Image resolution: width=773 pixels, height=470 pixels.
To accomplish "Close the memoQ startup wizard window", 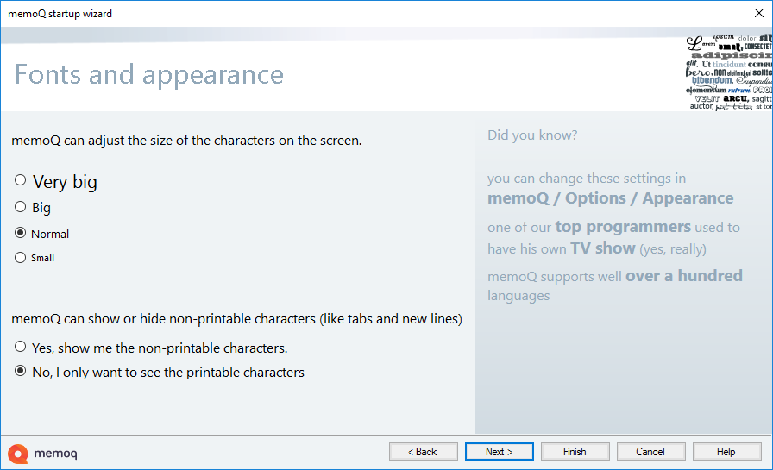I will (x=759, y=13).
